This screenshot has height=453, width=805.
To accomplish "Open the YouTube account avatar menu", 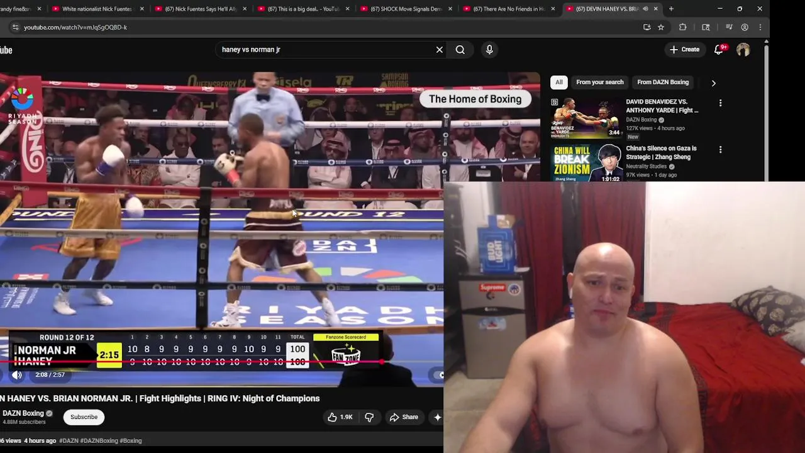I will [x=743, y=50].
